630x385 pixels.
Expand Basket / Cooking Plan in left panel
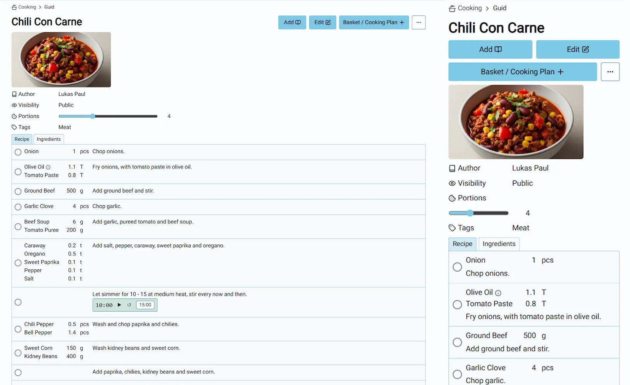(x=374, y=22)
